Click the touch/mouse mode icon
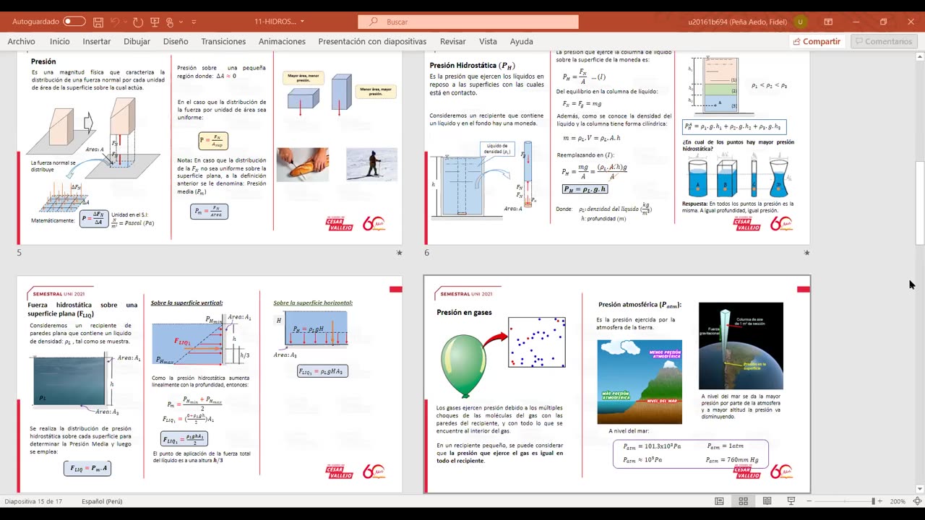Screen dimensions: 925x520 pos(170,22)
